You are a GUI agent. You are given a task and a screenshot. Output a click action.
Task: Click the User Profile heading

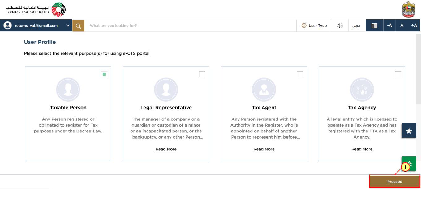pos(40,42)
